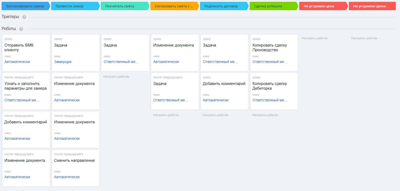The width and height of the screenshot is (400, 191).
Task: Click Настроить роботов under Сделка успешна column
Action: click(x=265, y=115)
